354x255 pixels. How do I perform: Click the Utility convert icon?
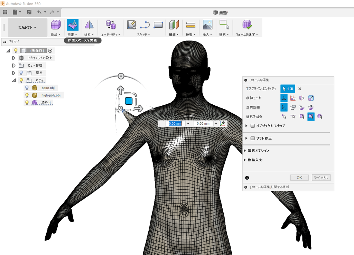point(111,25)
